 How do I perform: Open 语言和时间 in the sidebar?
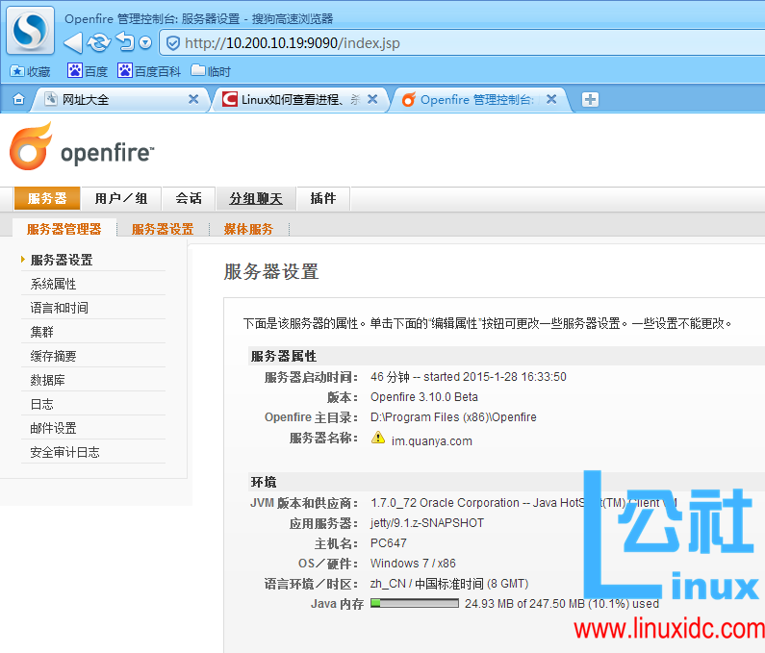point(59,308)
